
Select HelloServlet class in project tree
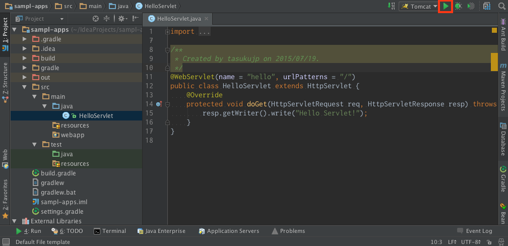(x=76, y=116)
